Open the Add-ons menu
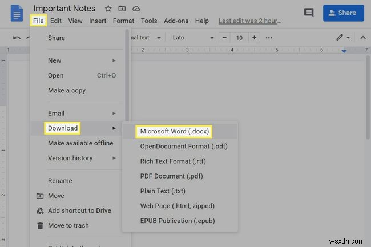 176,21
